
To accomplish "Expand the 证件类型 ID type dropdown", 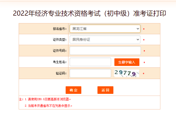I will pyautogui.click(x=105, y=40).
